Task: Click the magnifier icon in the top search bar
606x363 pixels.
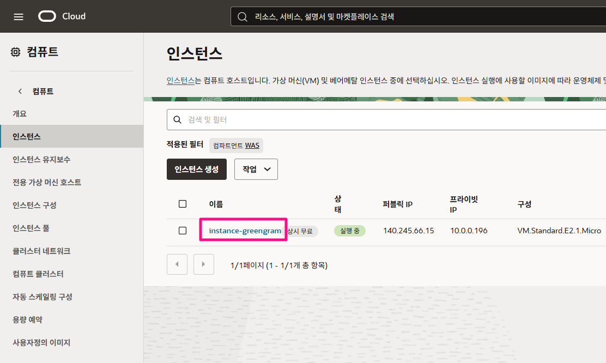Action: 242,16
